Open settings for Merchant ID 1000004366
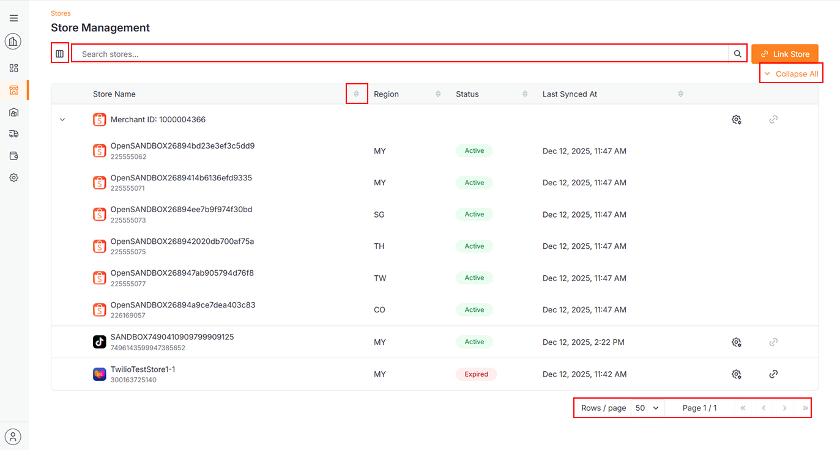840x450 pixels. pyautogui.click(x=737, y=120)
